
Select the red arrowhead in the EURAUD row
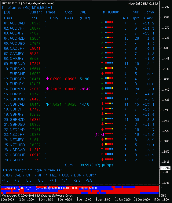(x=102, y=63)
